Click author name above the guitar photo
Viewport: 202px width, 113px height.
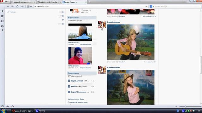pos(114,22)
